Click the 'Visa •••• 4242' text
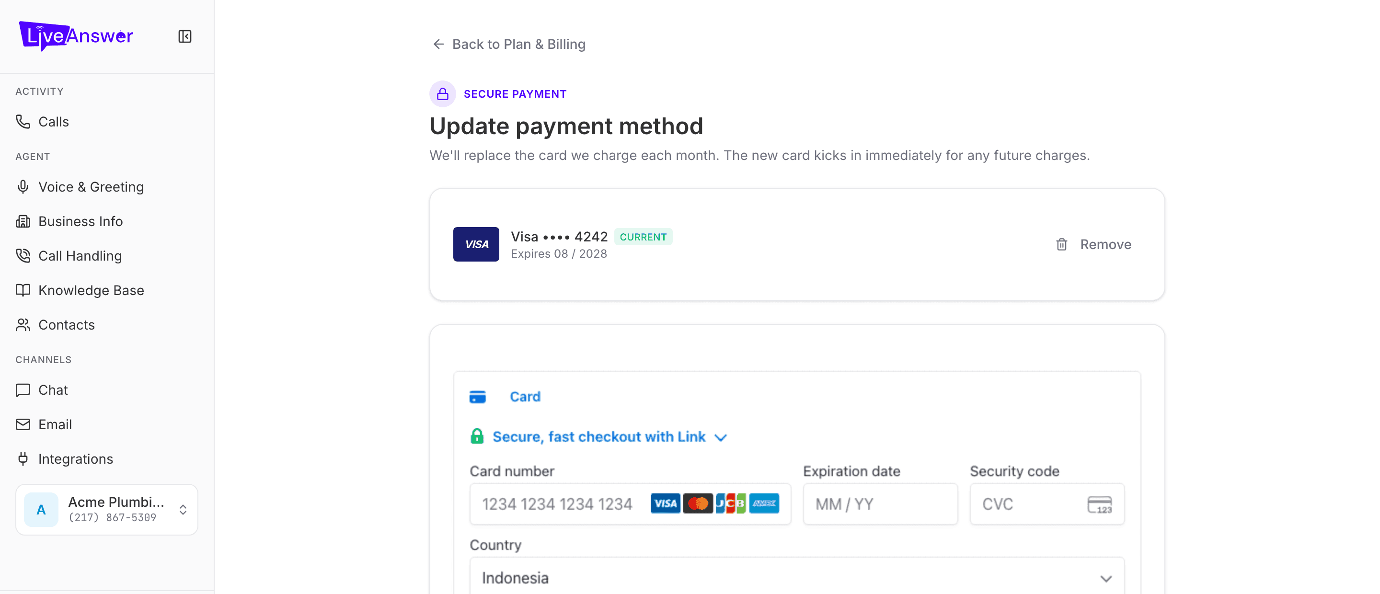 [x=559, y=237]
